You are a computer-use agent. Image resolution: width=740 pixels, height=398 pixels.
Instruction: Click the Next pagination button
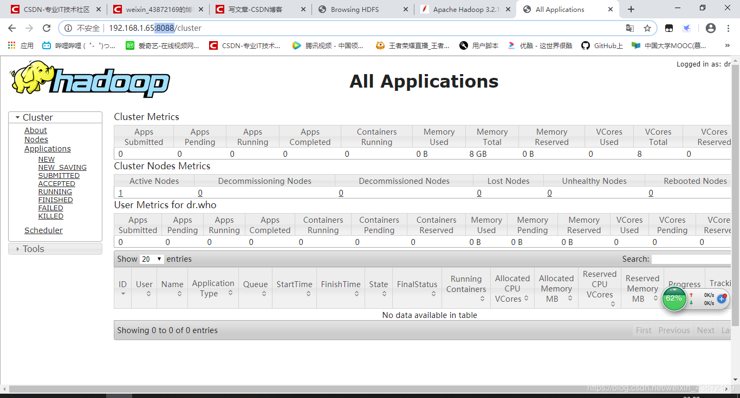[x=705, y=330]
